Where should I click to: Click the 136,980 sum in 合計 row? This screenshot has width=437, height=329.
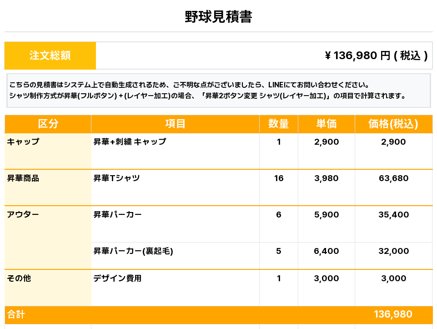pyautogui.click(x=393, y=314)
